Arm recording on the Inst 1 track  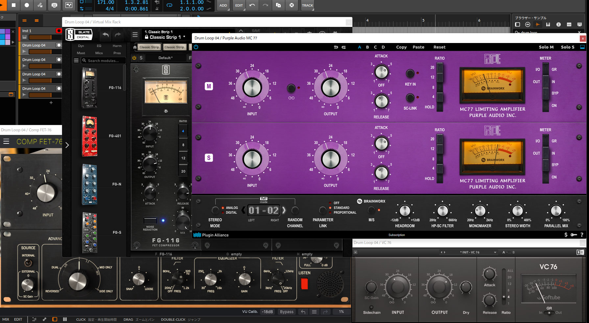(59, 31)
